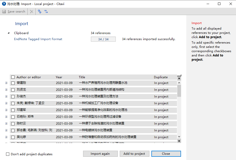Expand the 朱亮 row details
236x160 pixels.
6,103
